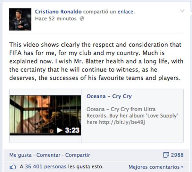Open the Cristiano Ronaldo profile name link
This screenshot has width=192, height=172.
coord(58,12)
